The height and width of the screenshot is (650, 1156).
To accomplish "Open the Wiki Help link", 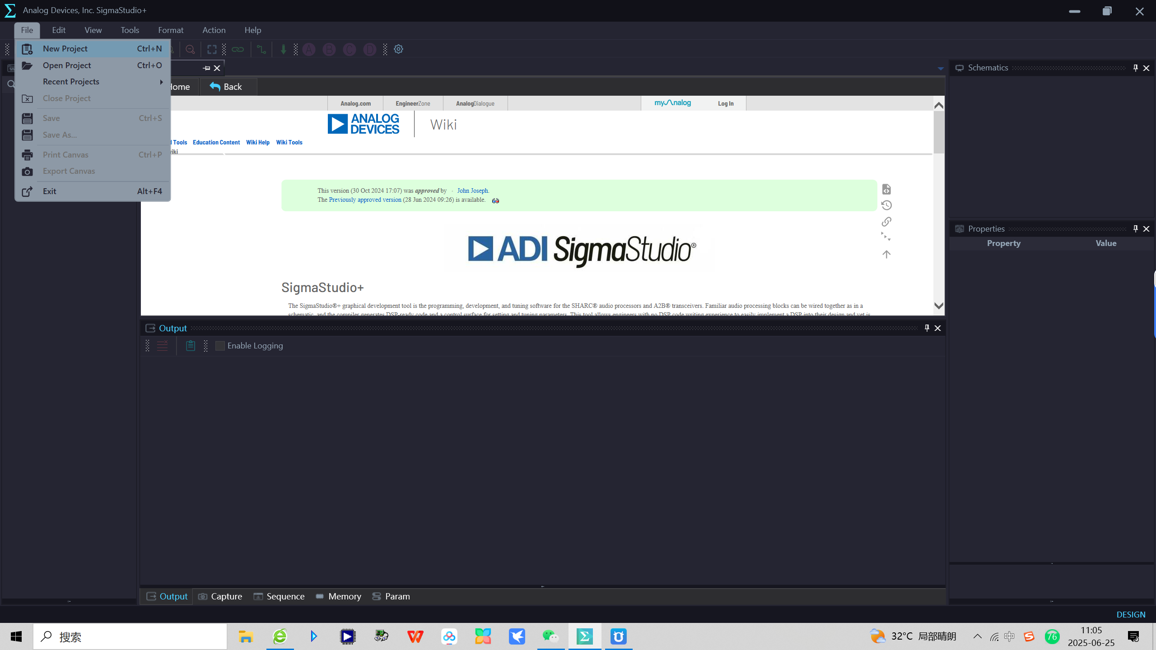I will pos(258,142).
